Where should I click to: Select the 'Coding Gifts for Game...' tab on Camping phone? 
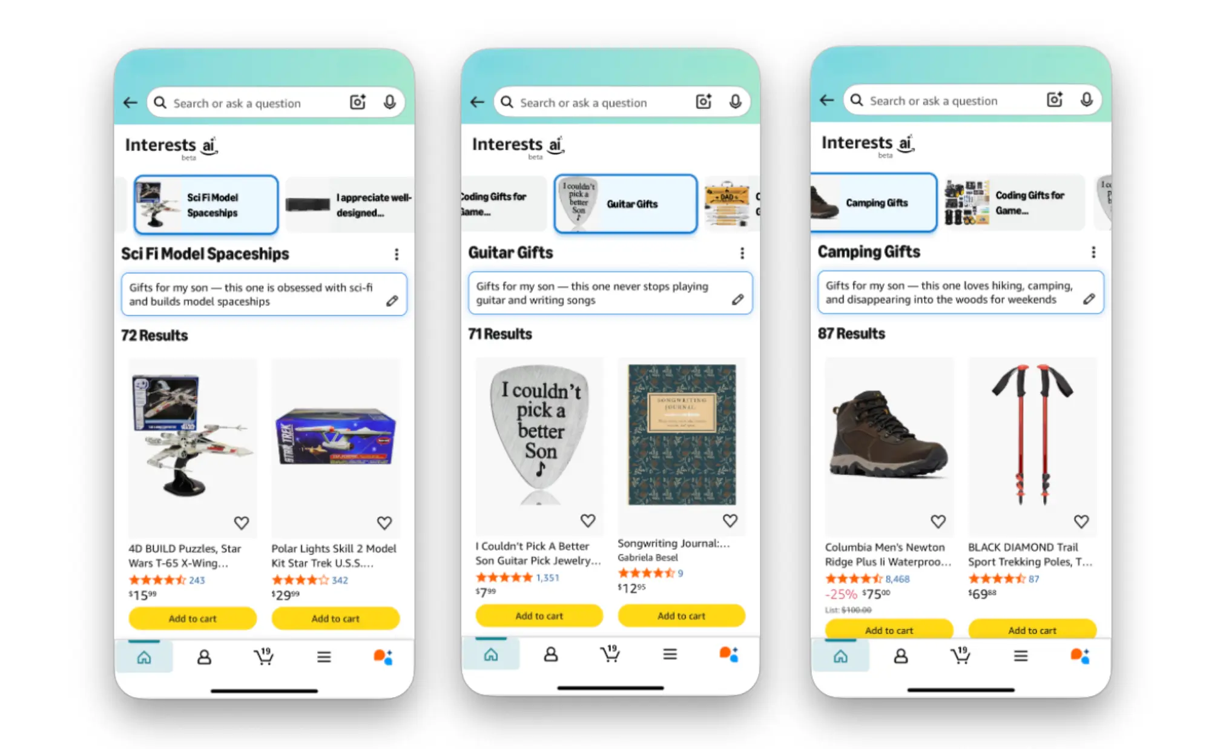(x=1013, y=203)
